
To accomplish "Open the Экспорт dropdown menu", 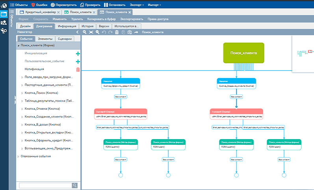I will tap(137, 5).
